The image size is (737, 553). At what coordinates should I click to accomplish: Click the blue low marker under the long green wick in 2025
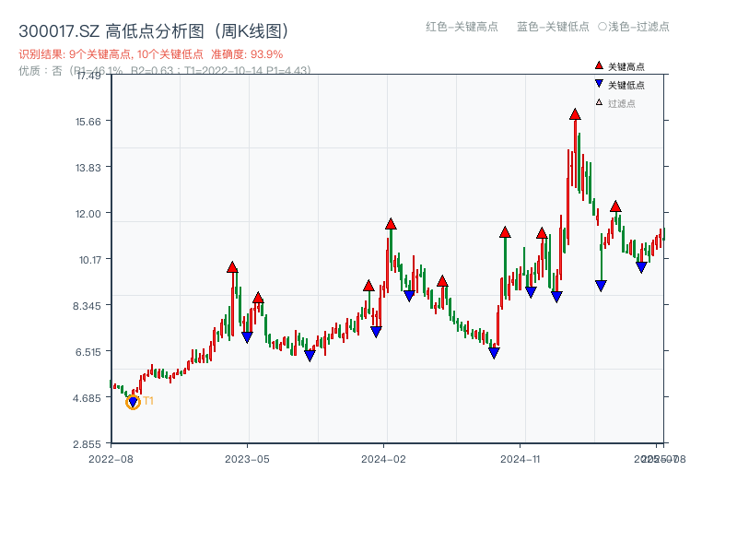pos(601,286)
